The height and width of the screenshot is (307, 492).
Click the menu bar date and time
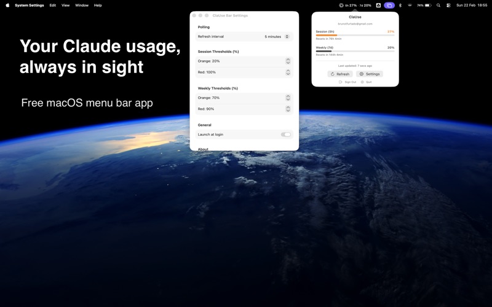472,6
